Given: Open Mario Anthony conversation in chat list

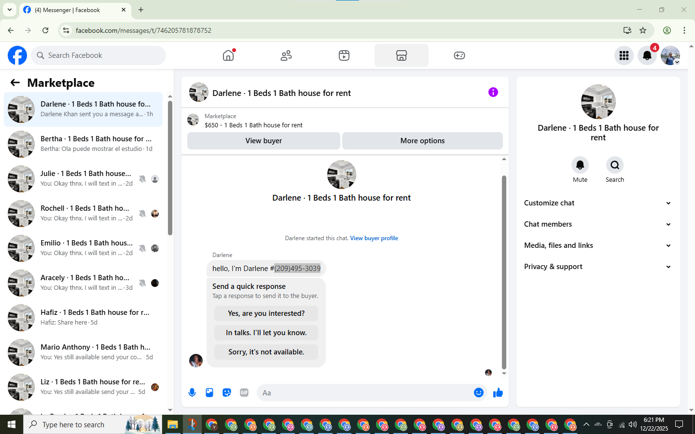Looking at the screenshot, I should 83,353.
